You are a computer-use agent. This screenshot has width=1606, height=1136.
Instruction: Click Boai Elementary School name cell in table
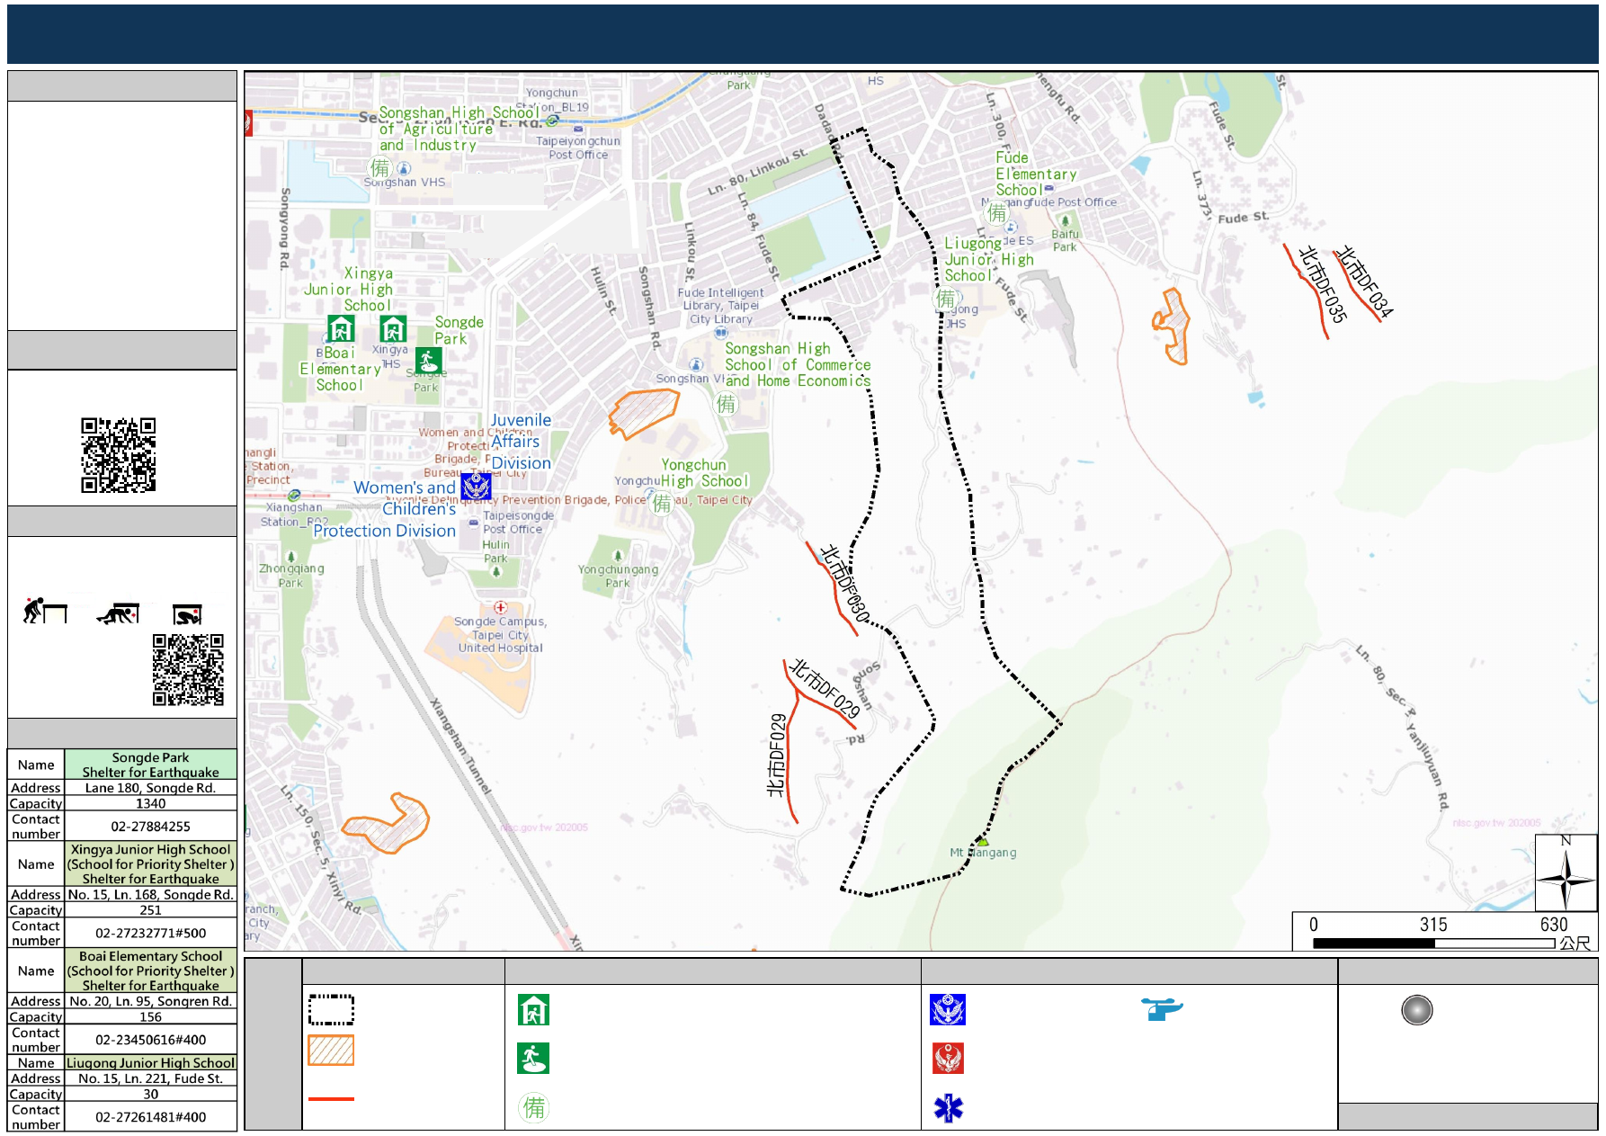pyautogui.click(x=150, y=971)
